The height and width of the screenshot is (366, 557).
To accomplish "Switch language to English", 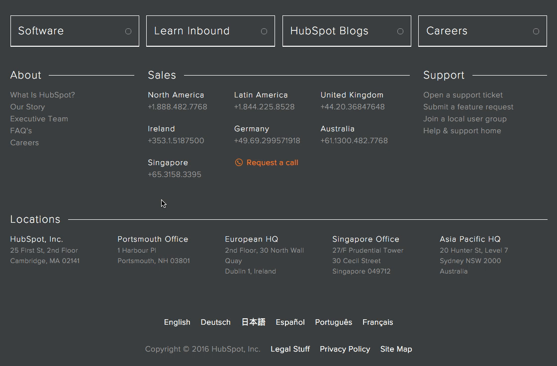I will coord(177,322).
